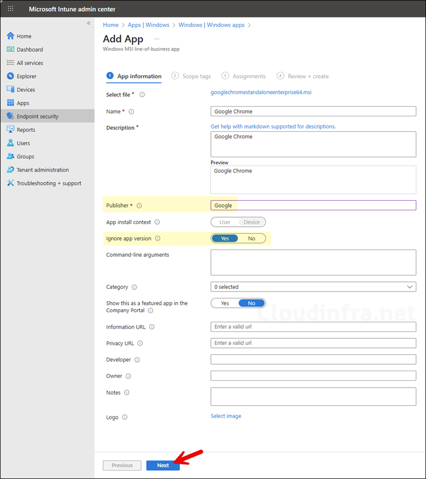Go to the Assignments step tab

pyautogui.click(x=244, y=76)
